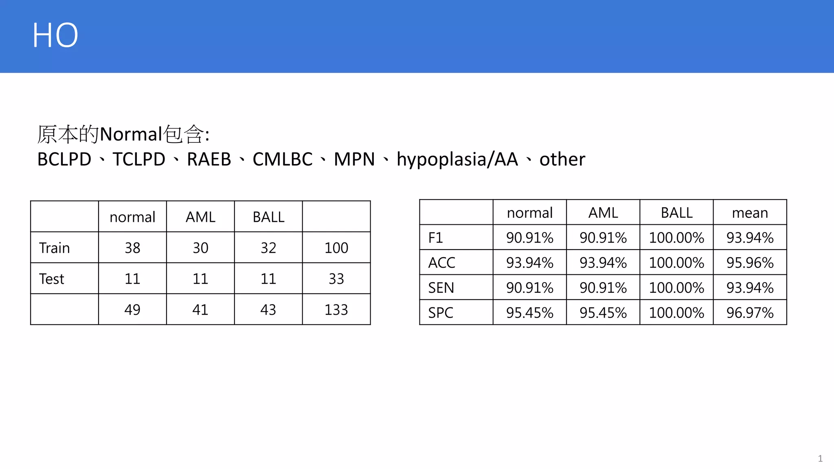Click the F1 mean value 93.94%

[x=750, y=237]
